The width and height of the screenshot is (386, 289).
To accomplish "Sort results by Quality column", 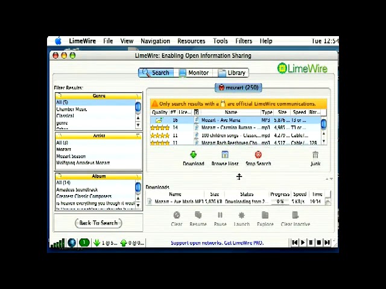I will pyautogui.click(x=159, y=113).
